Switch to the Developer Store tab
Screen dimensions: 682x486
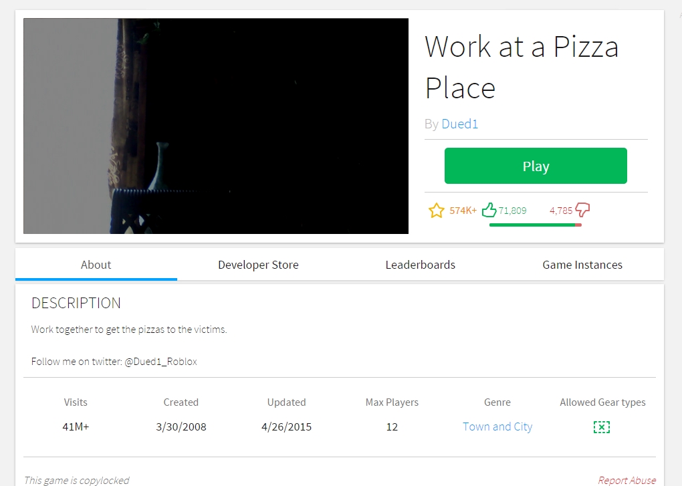click(258, 265)
